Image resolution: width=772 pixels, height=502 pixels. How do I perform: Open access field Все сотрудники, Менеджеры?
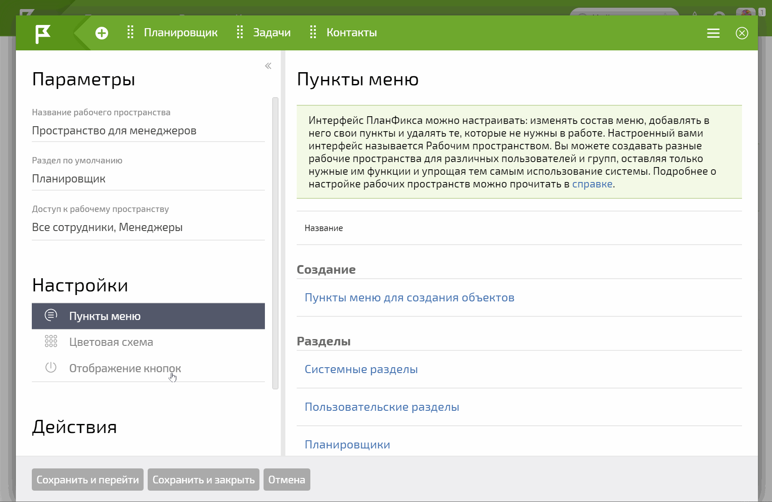tap(148, 227)
